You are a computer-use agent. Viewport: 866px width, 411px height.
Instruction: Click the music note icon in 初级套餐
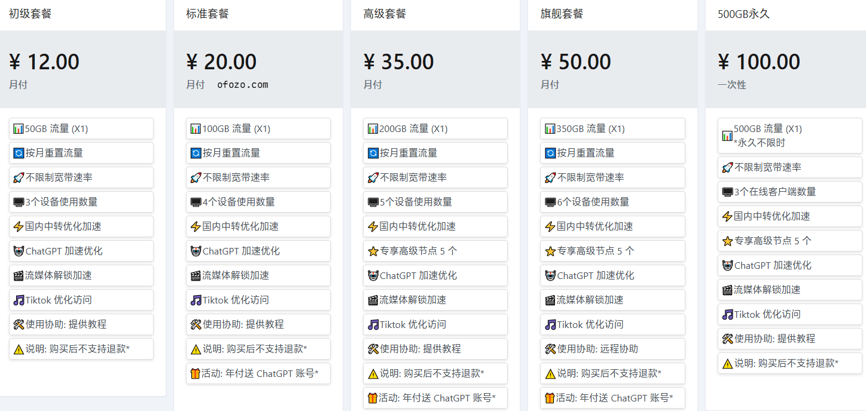click(x=19, y=300)
